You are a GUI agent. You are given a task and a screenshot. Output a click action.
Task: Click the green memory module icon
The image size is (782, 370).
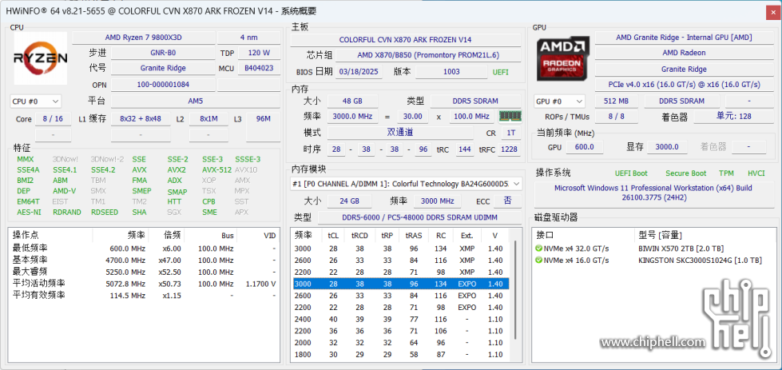click(510, 116)
